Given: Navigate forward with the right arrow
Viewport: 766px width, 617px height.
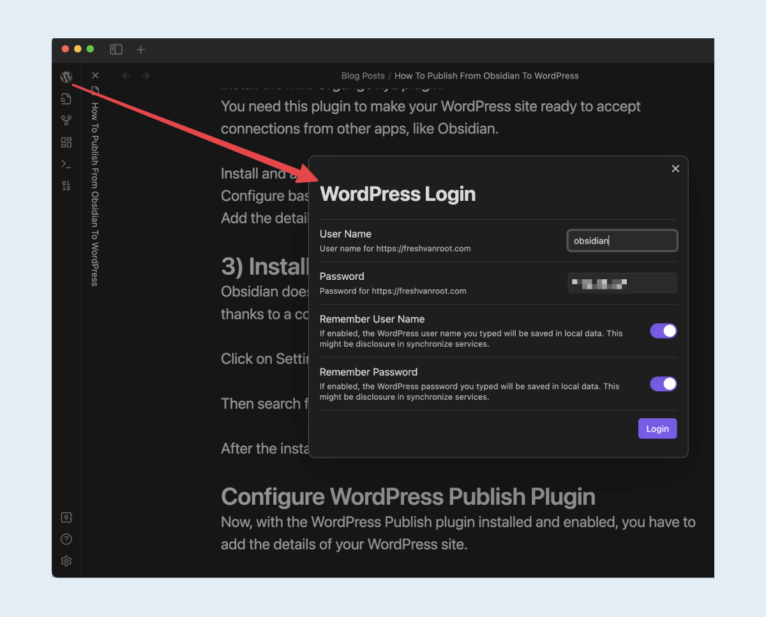Looking at the screenshot, I should point(146,75).
